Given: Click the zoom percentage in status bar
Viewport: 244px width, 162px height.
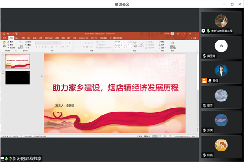Looking at the screenshot, I should click(193, 136).
